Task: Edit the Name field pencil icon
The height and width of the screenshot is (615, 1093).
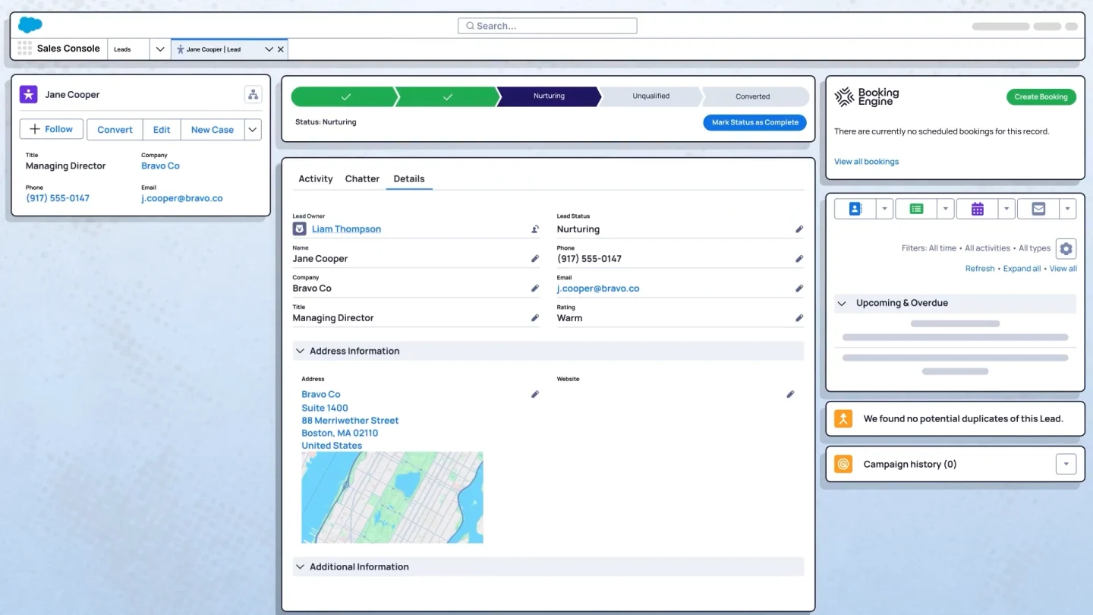Action: (x=535, y=259)
